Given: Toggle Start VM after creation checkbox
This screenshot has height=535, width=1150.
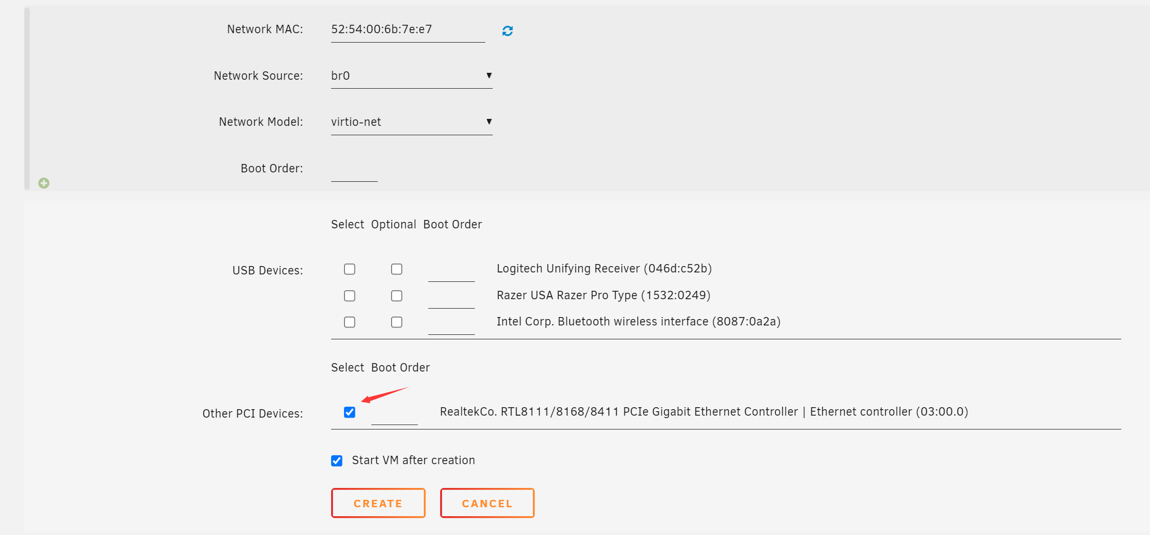Looking at the screenshot, I should click(337, 461).
